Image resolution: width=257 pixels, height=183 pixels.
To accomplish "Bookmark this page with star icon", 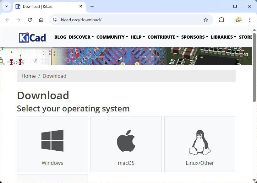I will pyautogui.click(x=206, y=20).
